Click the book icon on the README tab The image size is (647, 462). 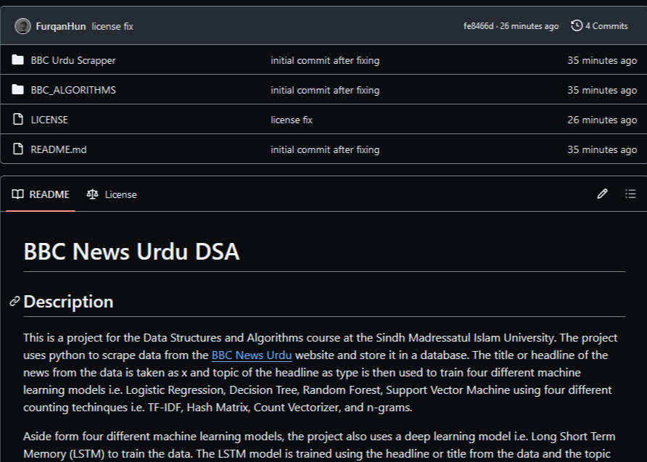pyautogui.click(x=17, y=194)
